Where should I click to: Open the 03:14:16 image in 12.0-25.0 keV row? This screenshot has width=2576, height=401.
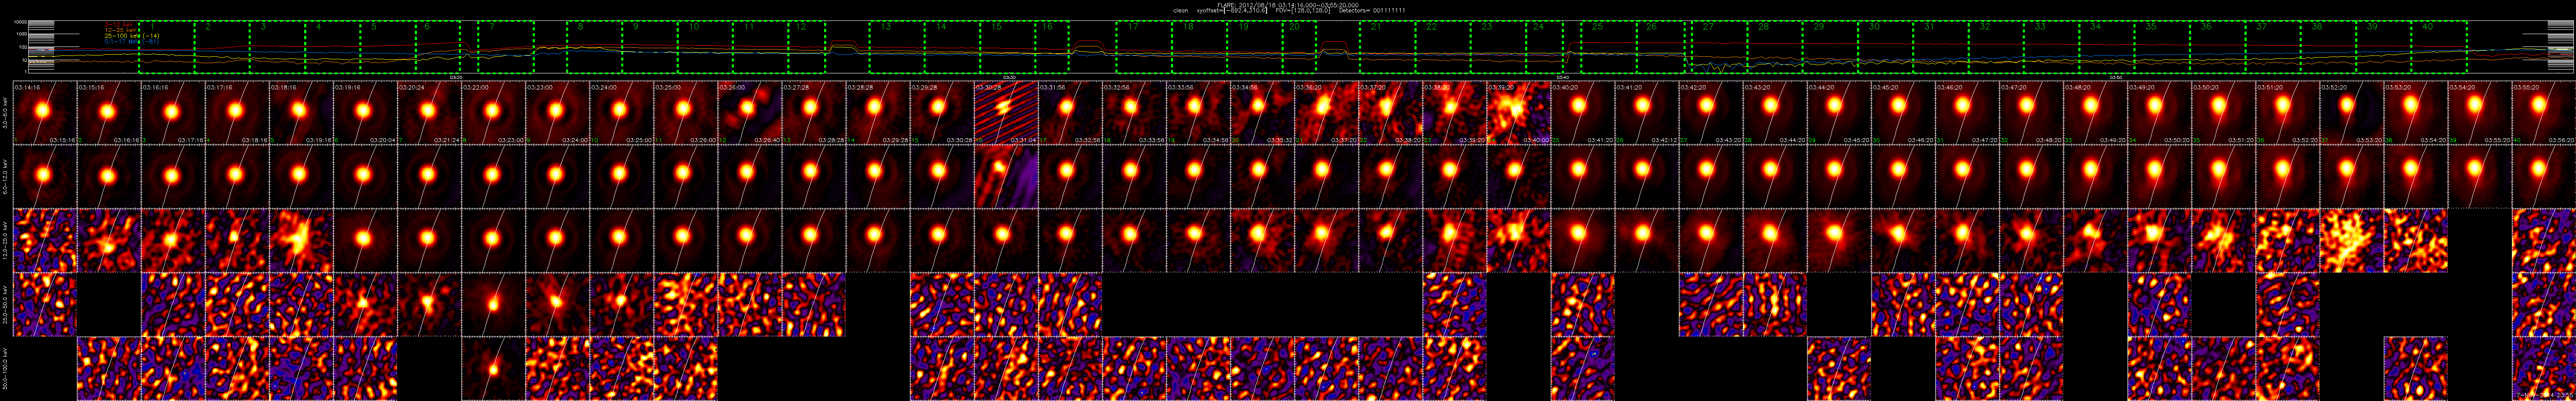45,241
